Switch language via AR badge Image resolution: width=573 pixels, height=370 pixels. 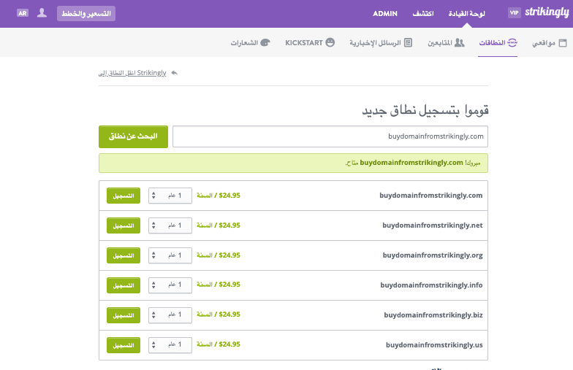coord(23,13)
